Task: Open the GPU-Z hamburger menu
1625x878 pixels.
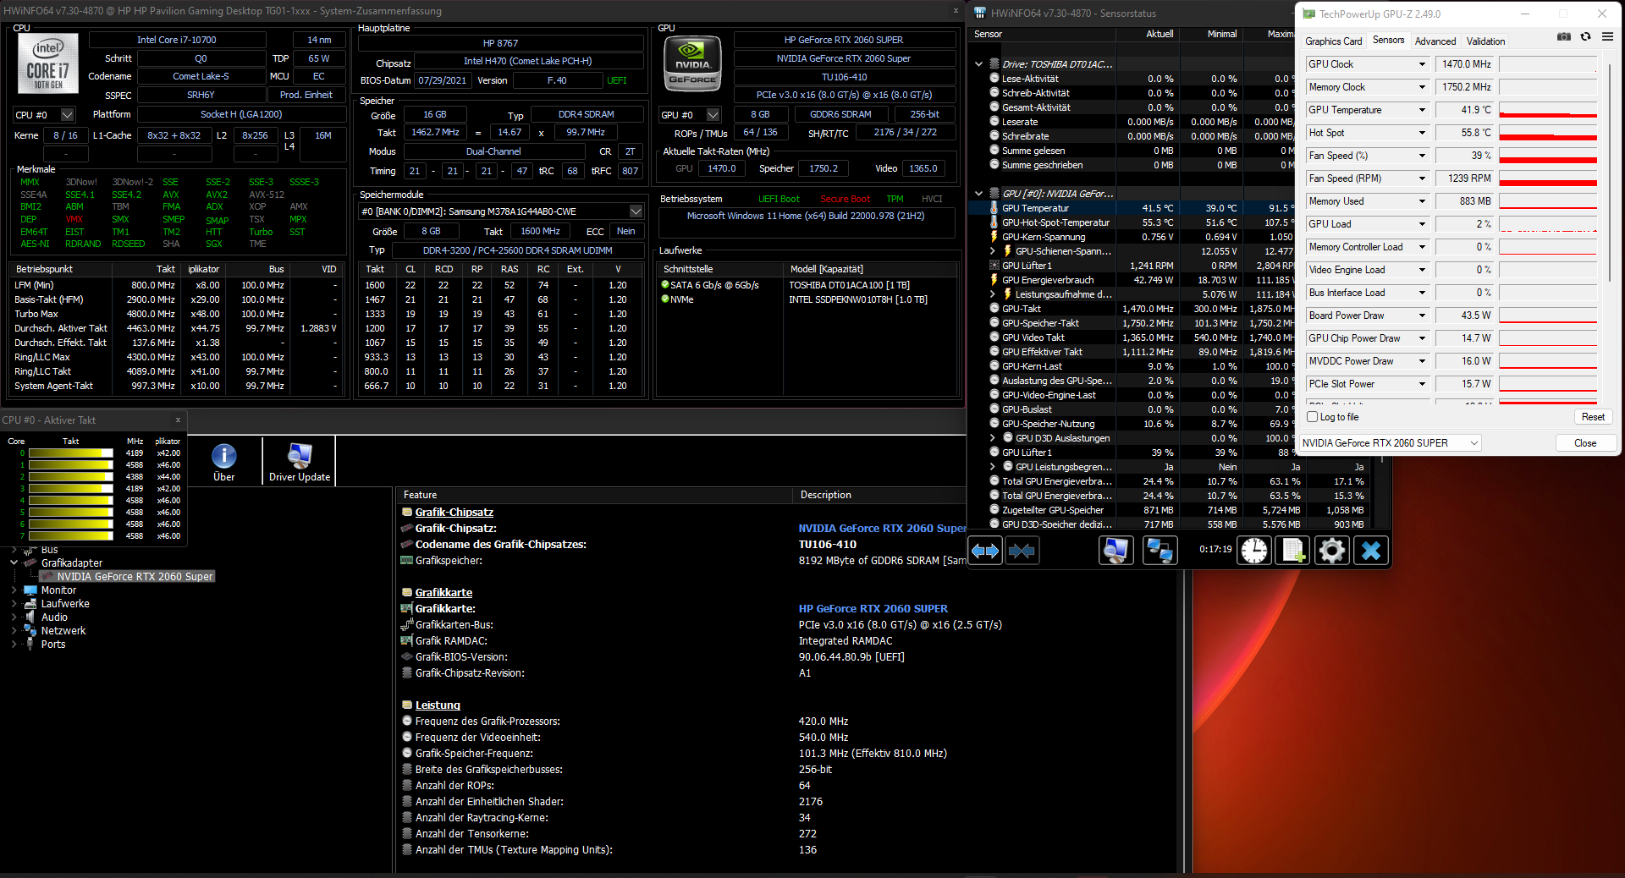Action: coord(1607,37)
